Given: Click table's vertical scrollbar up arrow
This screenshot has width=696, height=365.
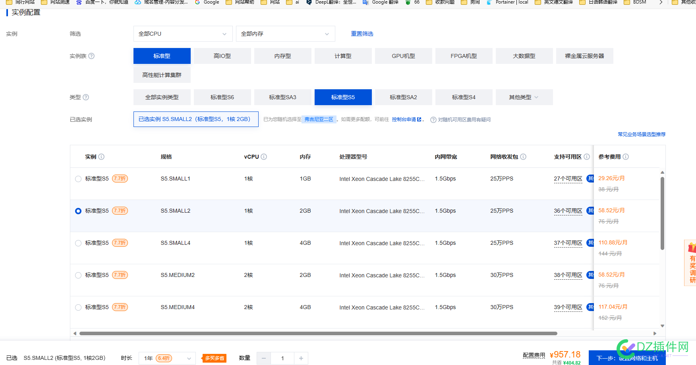Looking at the screenshot, I should pyautogui.click(x=662, y=172).
